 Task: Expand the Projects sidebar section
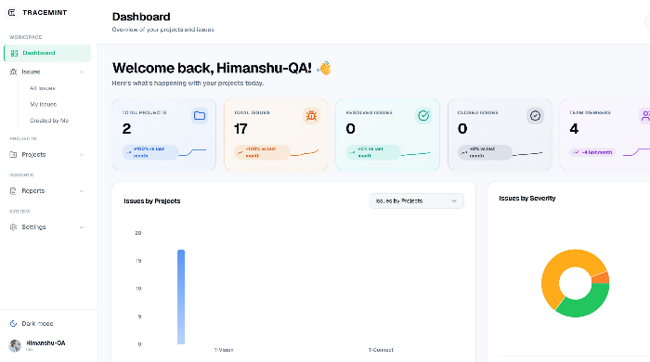[82, 155]
